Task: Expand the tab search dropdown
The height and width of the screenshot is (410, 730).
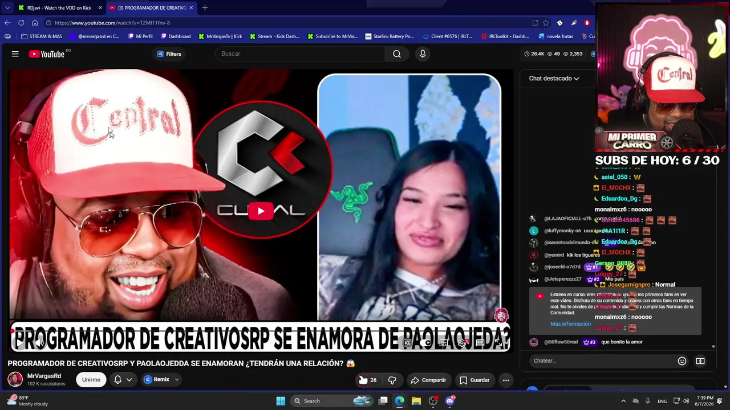Action: (x=7, y=8)
